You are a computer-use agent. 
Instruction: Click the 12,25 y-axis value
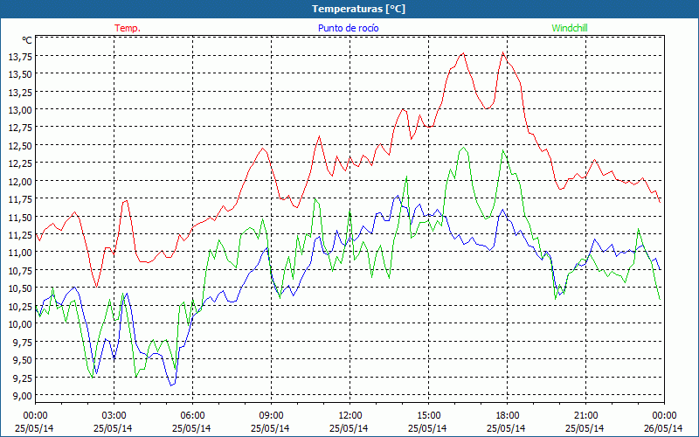pos(20,163)
